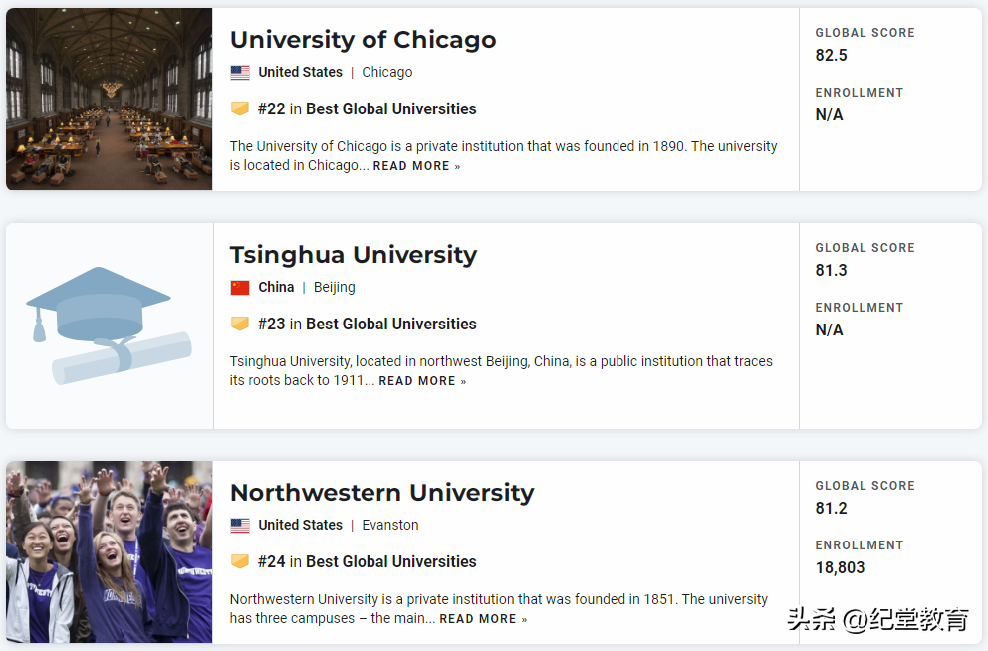
Task: Click the yellow ranking badge beside #22
Action: [240, 108]
